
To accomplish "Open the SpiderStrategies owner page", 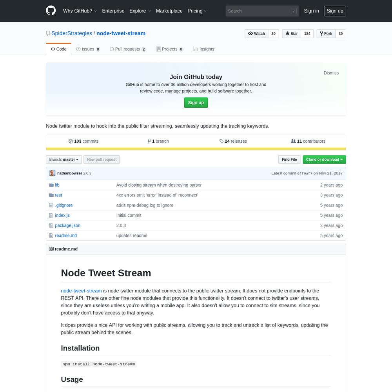I will coord(72,33).
